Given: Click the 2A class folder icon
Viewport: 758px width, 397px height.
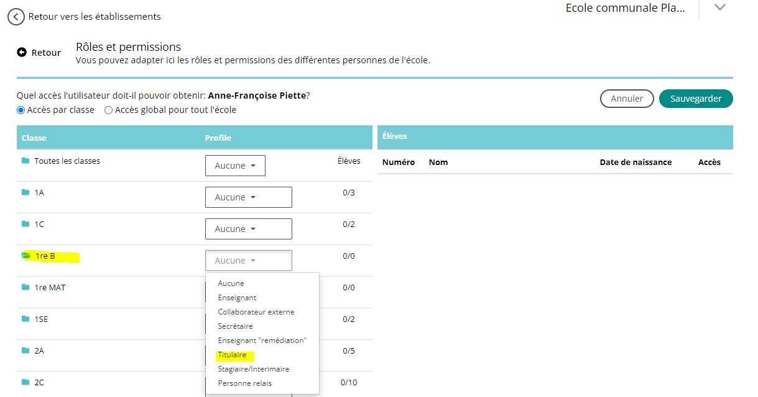Looking at the screenshot, I should click(25, 350).
